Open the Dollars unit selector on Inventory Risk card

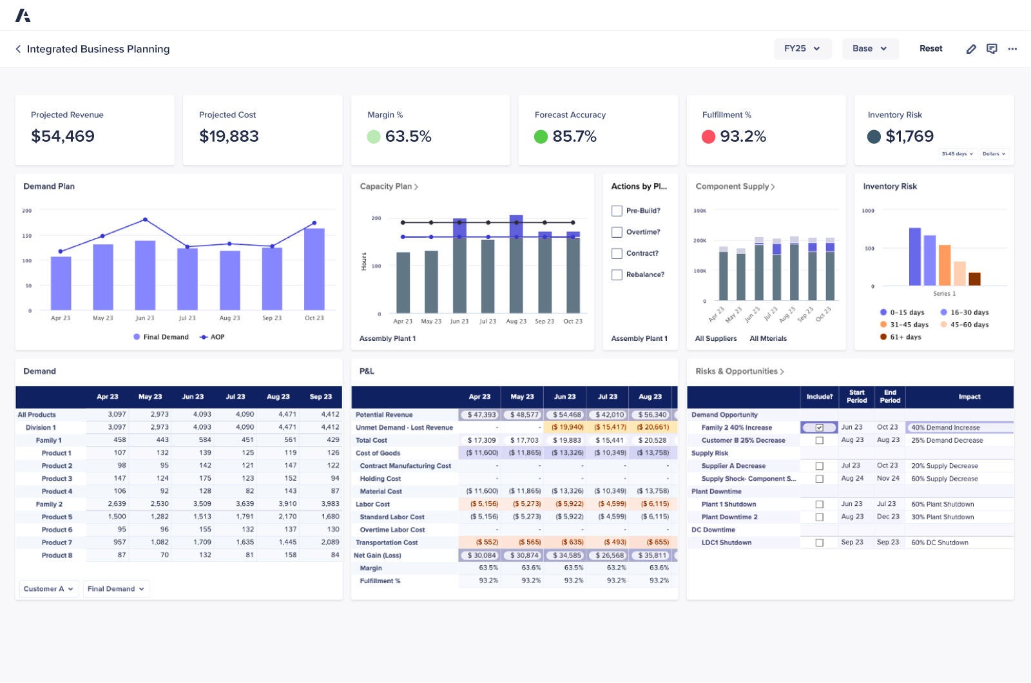994,154
